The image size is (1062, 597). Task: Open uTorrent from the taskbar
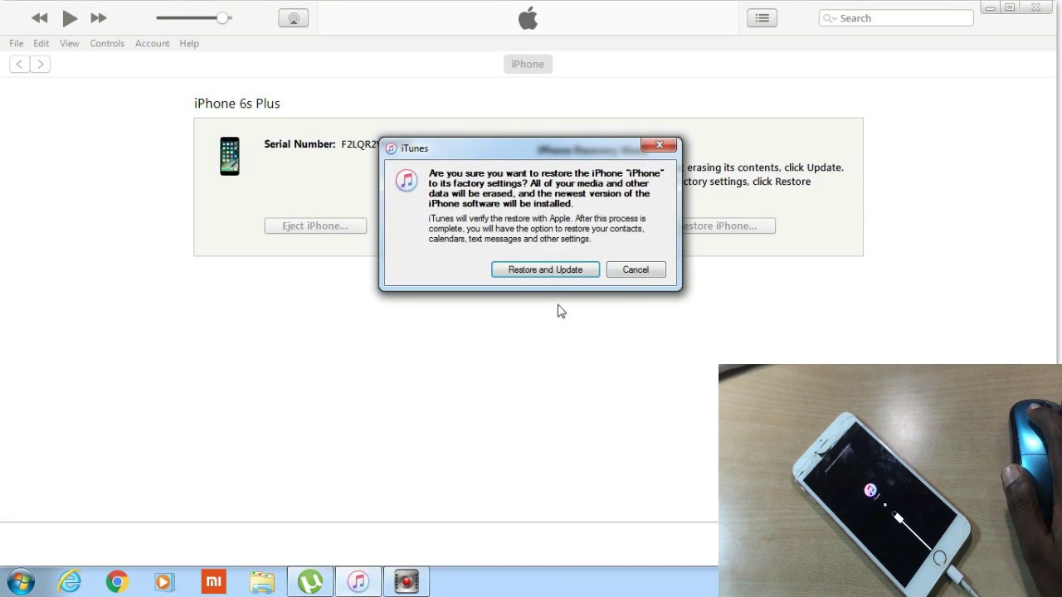310,582
